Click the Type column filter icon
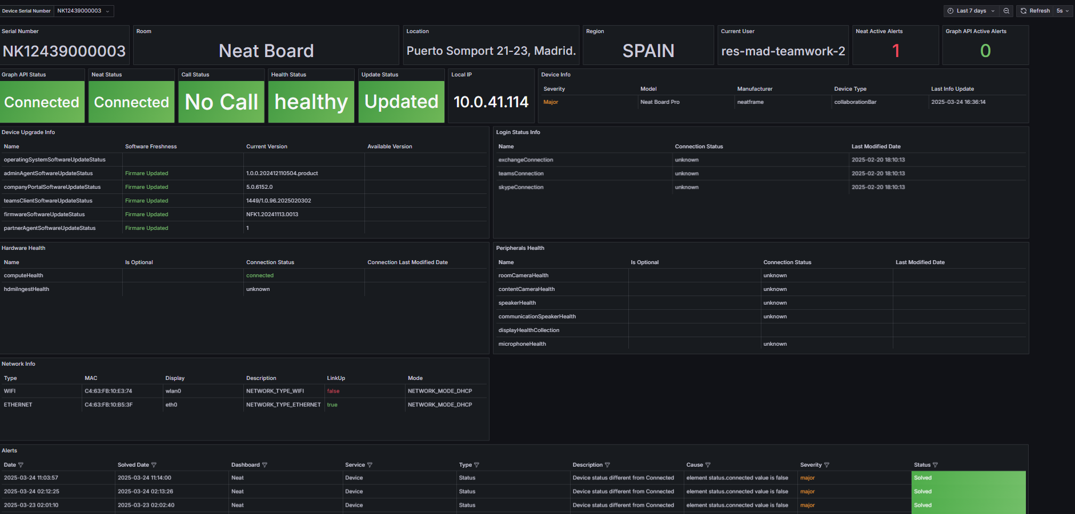 coord(476,465)
